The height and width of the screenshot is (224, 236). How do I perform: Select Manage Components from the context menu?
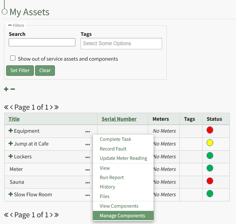[122, 216]
